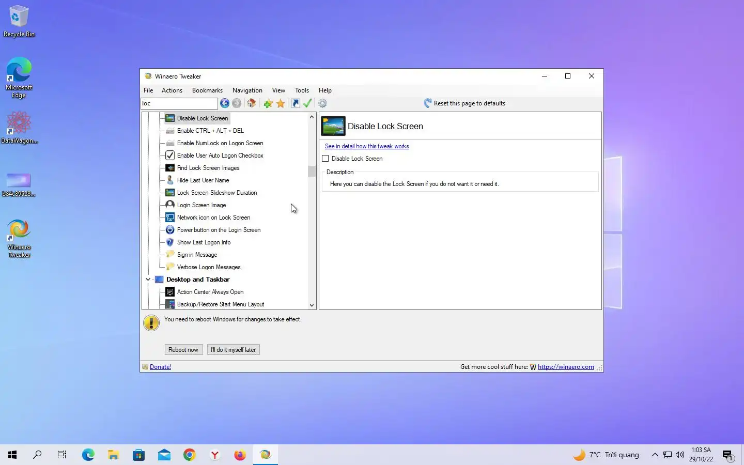Add current tweak to bookmarks
Image resolution: width=744 pixels, height=465 pixels.
268,103
